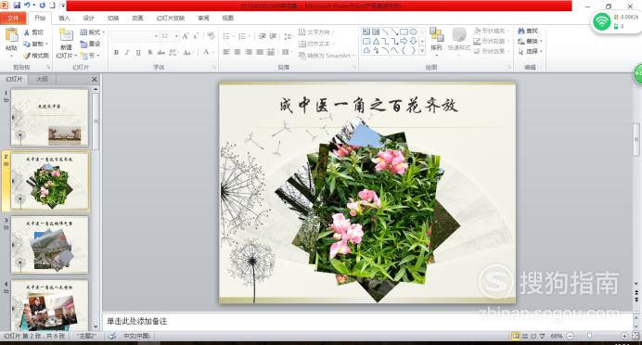642x345 pixels.
Task: Click the 中文(中国) language indicator
Action: coord(136,336)
